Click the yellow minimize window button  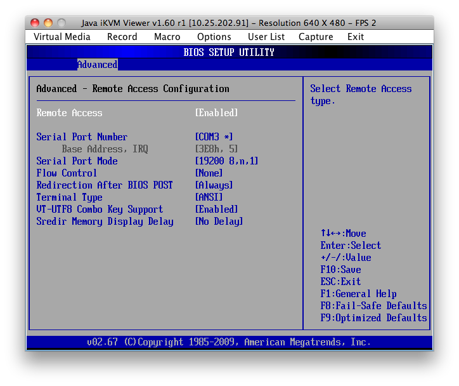coord(48,23)
